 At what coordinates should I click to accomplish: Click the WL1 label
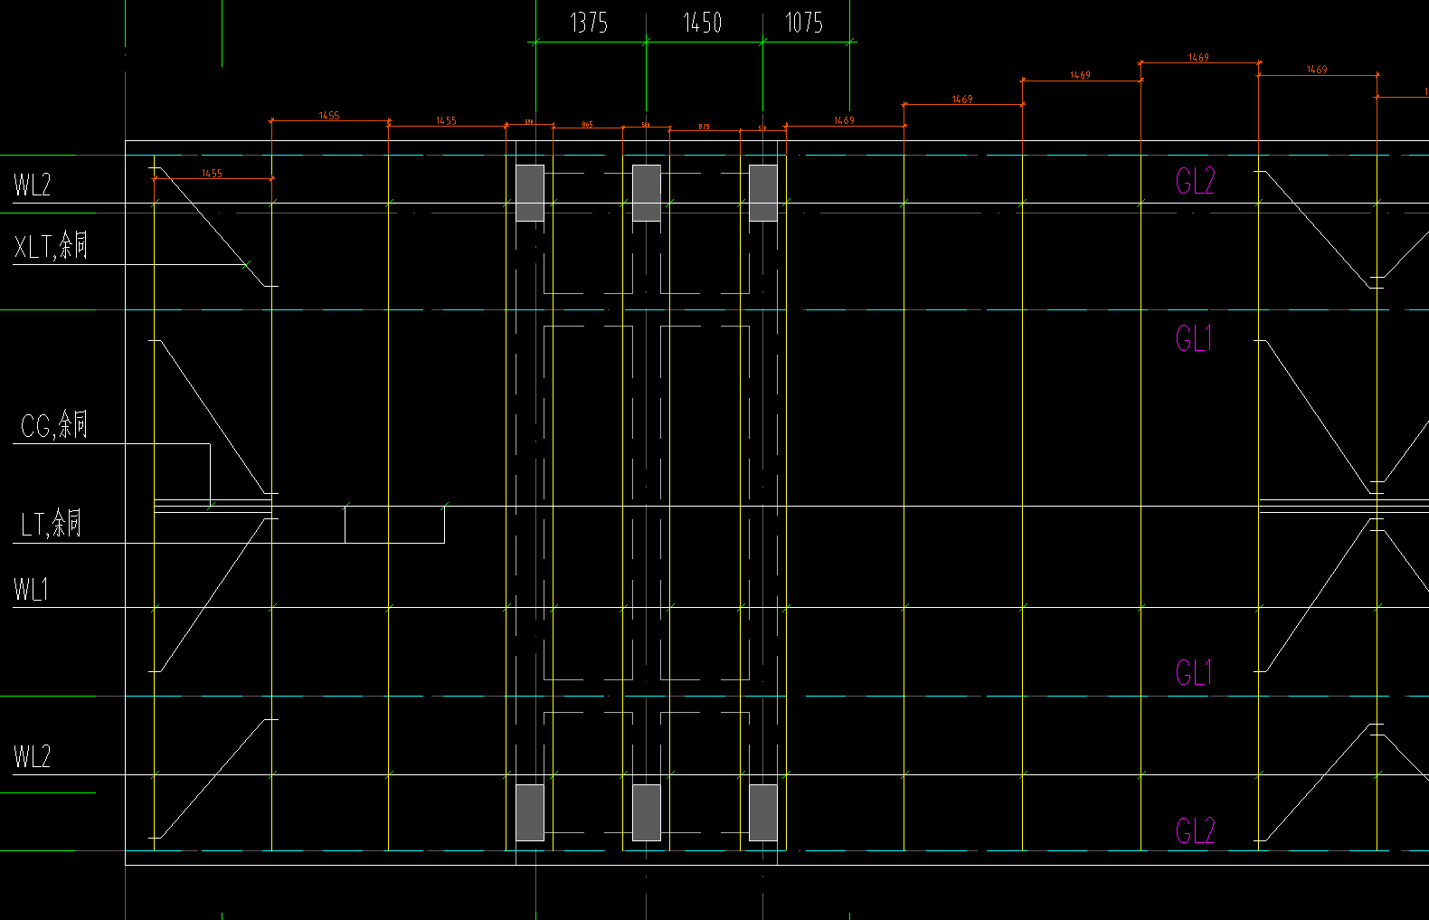pyautogui.click(x=31, y=590)
